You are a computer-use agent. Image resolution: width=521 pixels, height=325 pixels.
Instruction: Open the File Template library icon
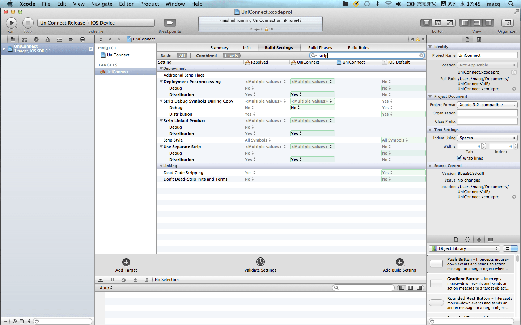click(456, 239)
